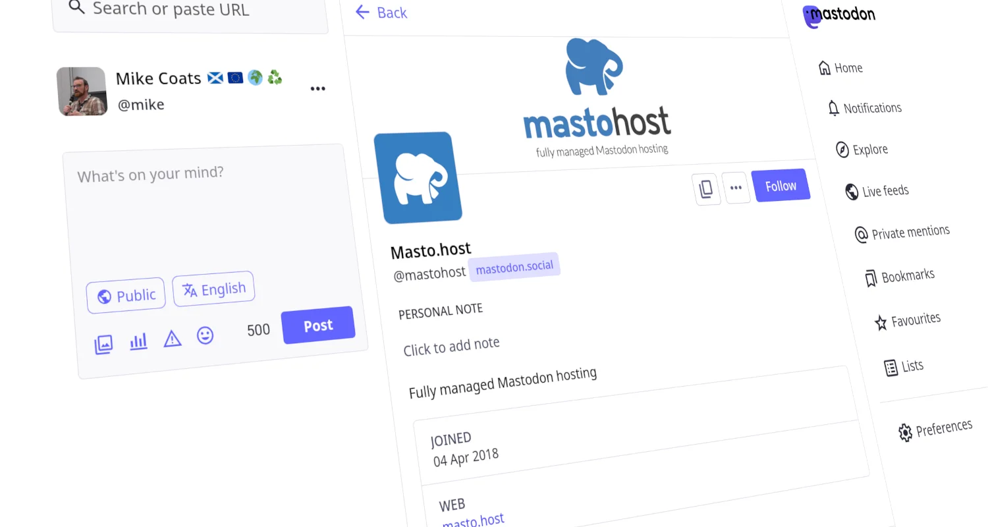The height and width of the screenshot is (527, 988).
Task: Click the Lists icon
Action: click(x=891, y=368)
